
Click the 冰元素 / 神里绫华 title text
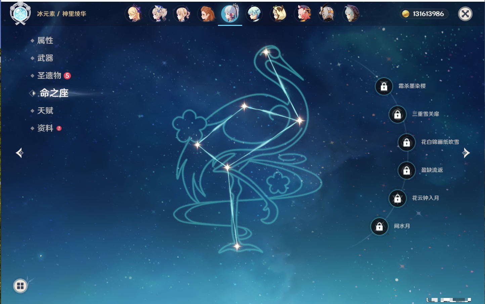click(x=61, y=14)
